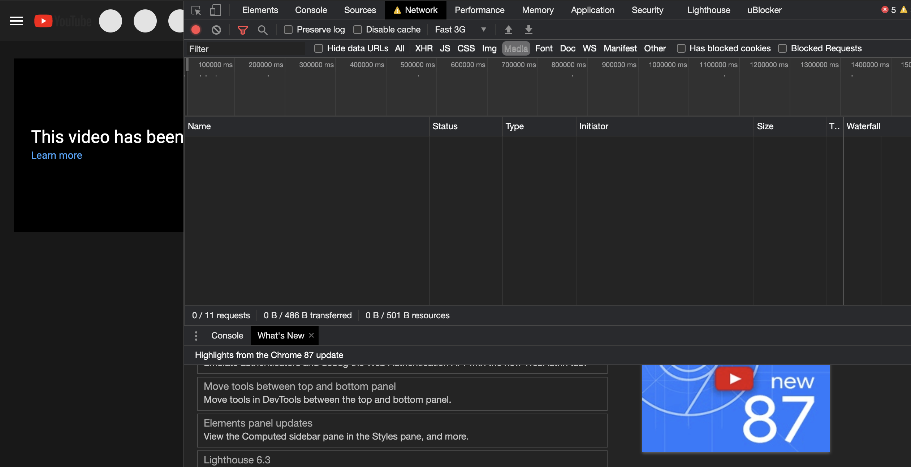
Task: Filter requests by Font
Action: (544, 48)
